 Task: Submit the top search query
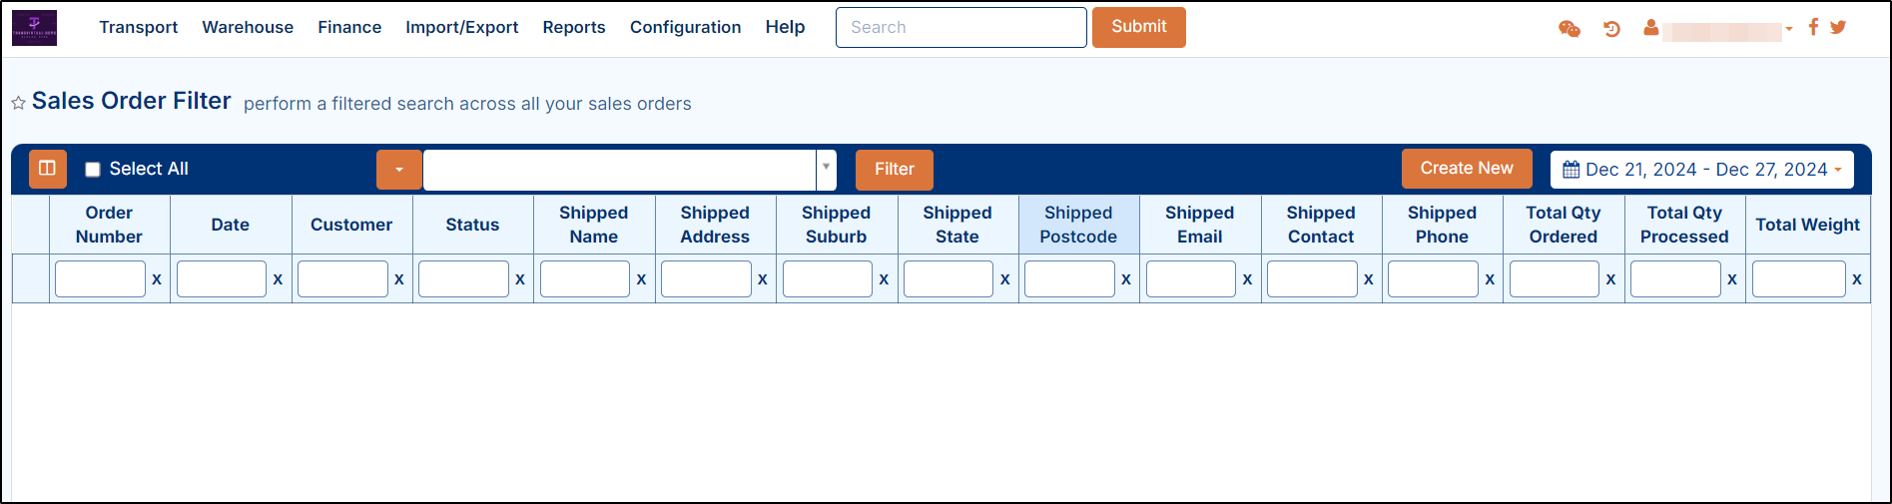point(1138,27)
